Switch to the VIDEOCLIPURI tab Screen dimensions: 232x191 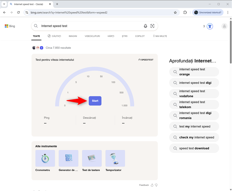tap(92, 36)
